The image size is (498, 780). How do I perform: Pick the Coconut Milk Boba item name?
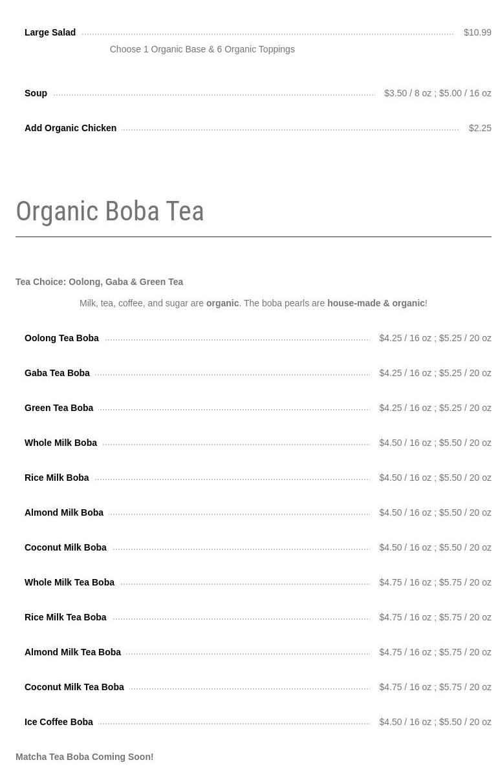[65, 547]
